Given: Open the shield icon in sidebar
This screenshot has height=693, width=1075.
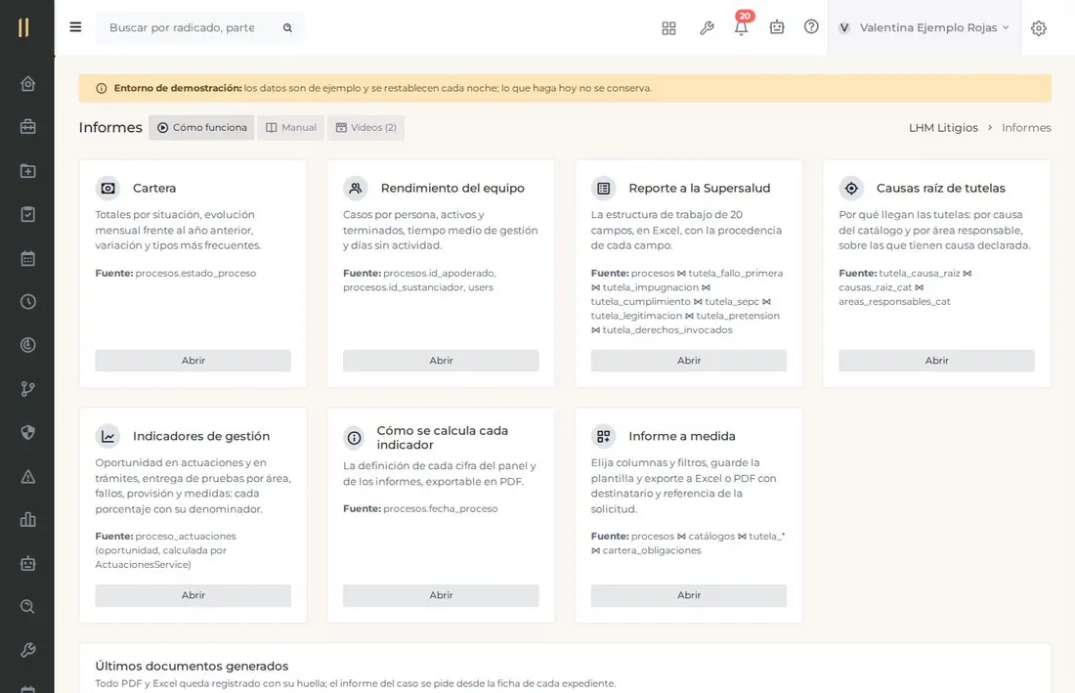Looking at the screenshot, I should (27, 433).
